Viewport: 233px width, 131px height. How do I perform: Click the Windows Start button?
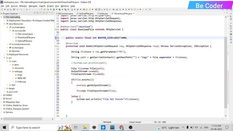pyautogui.click(x=4, y=127)
